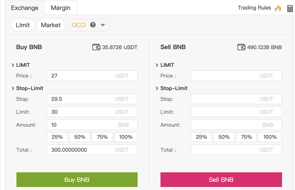Open the fee calculator icon
Image resolution: width=295 pixels, height=190 pixels.
click(290, 9)
